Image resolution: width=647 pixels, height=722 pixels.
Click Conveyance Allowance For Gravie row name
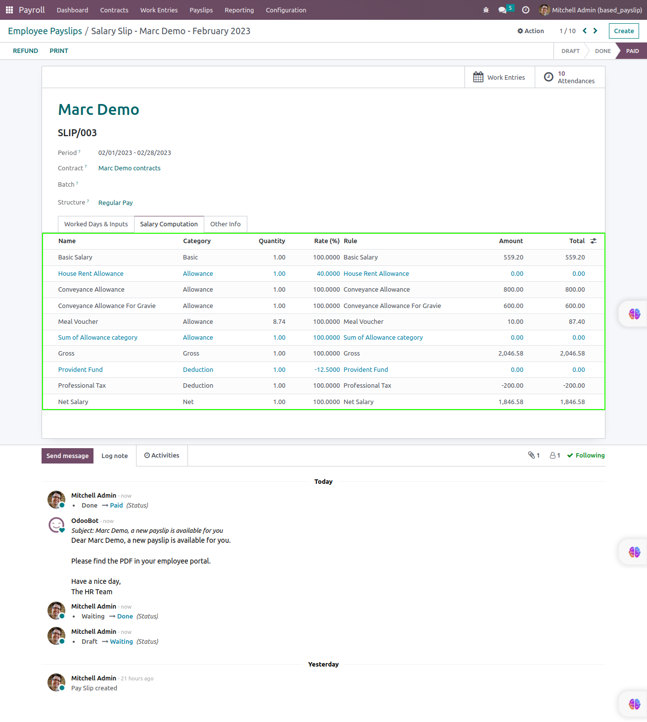point(107,306)
